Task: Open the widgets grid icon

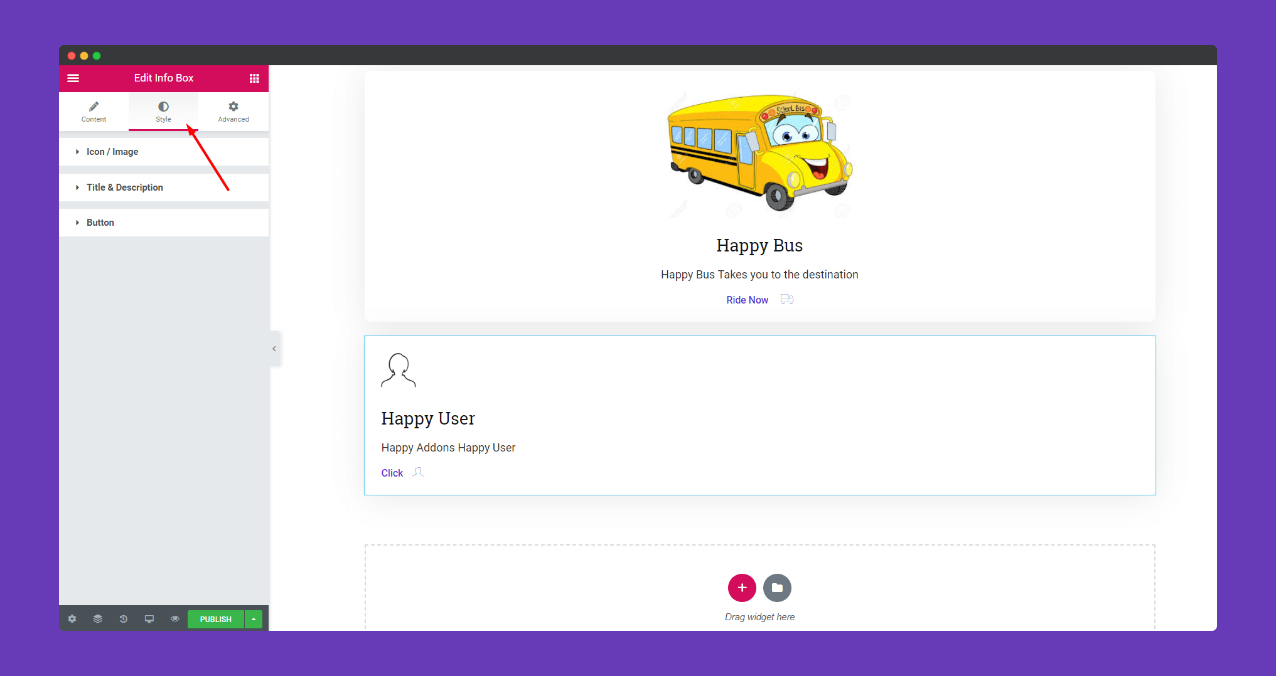Action: pos(254,78)
